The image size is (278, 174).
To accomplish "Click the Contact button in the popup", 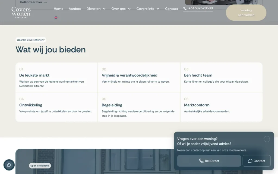I will click(257, 161).
